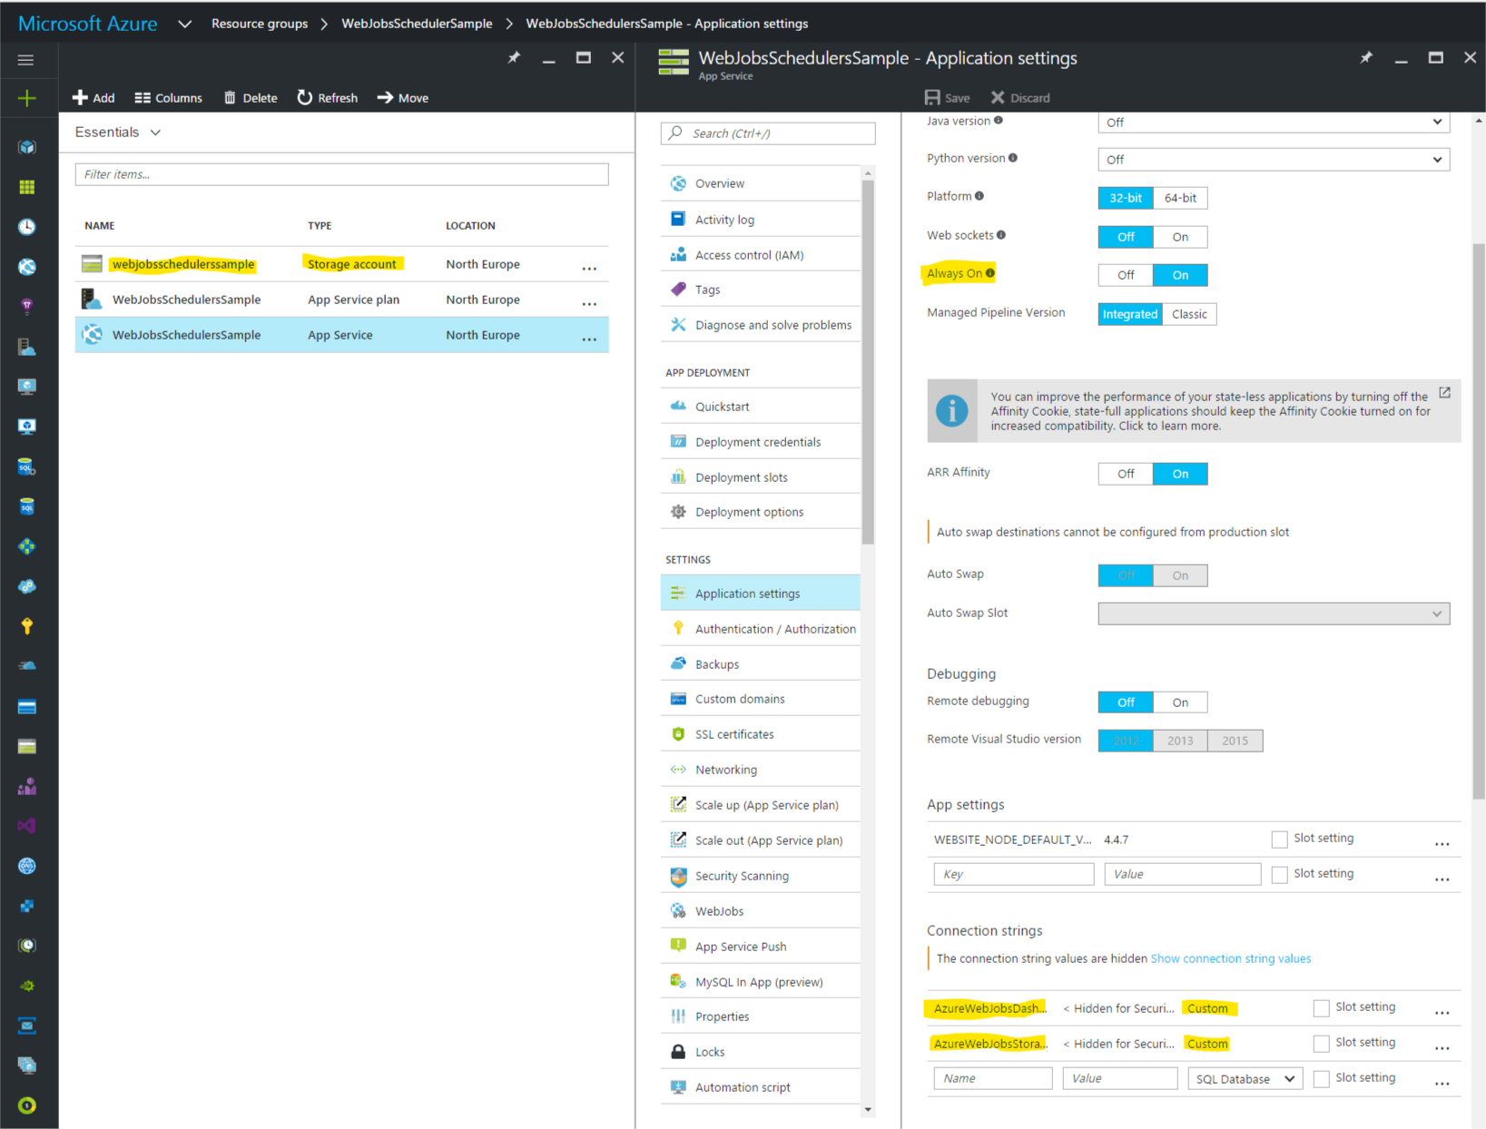Click WebJobsSchedulerSample breadcrumb
Screen dimensions: 1486x1129
pyautogui.click(x=417, y=24)
